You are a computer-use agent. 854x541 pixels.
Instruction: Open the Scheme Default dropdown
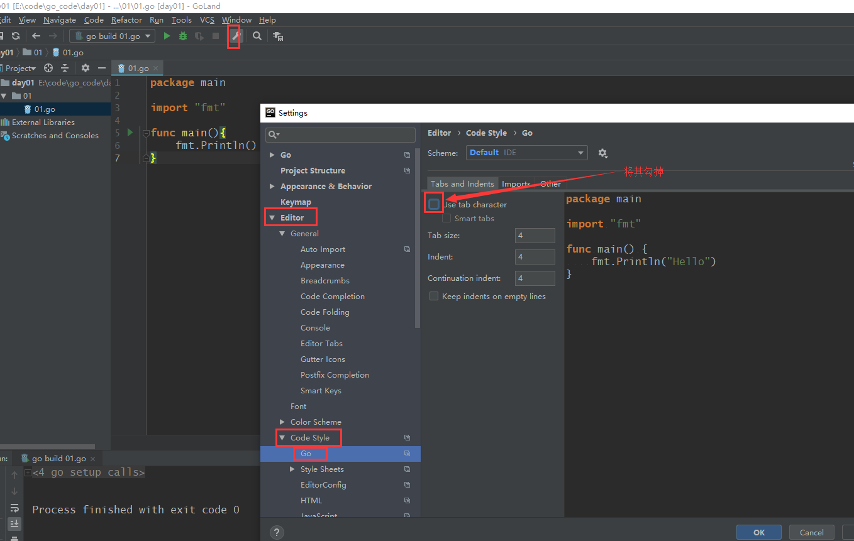click(527, 153)
